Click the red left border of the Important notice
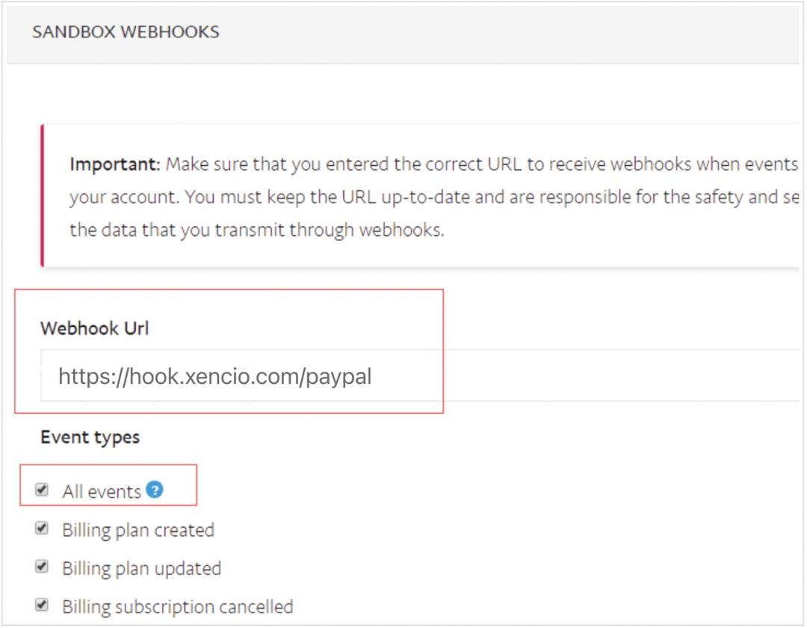 point(42,196)
